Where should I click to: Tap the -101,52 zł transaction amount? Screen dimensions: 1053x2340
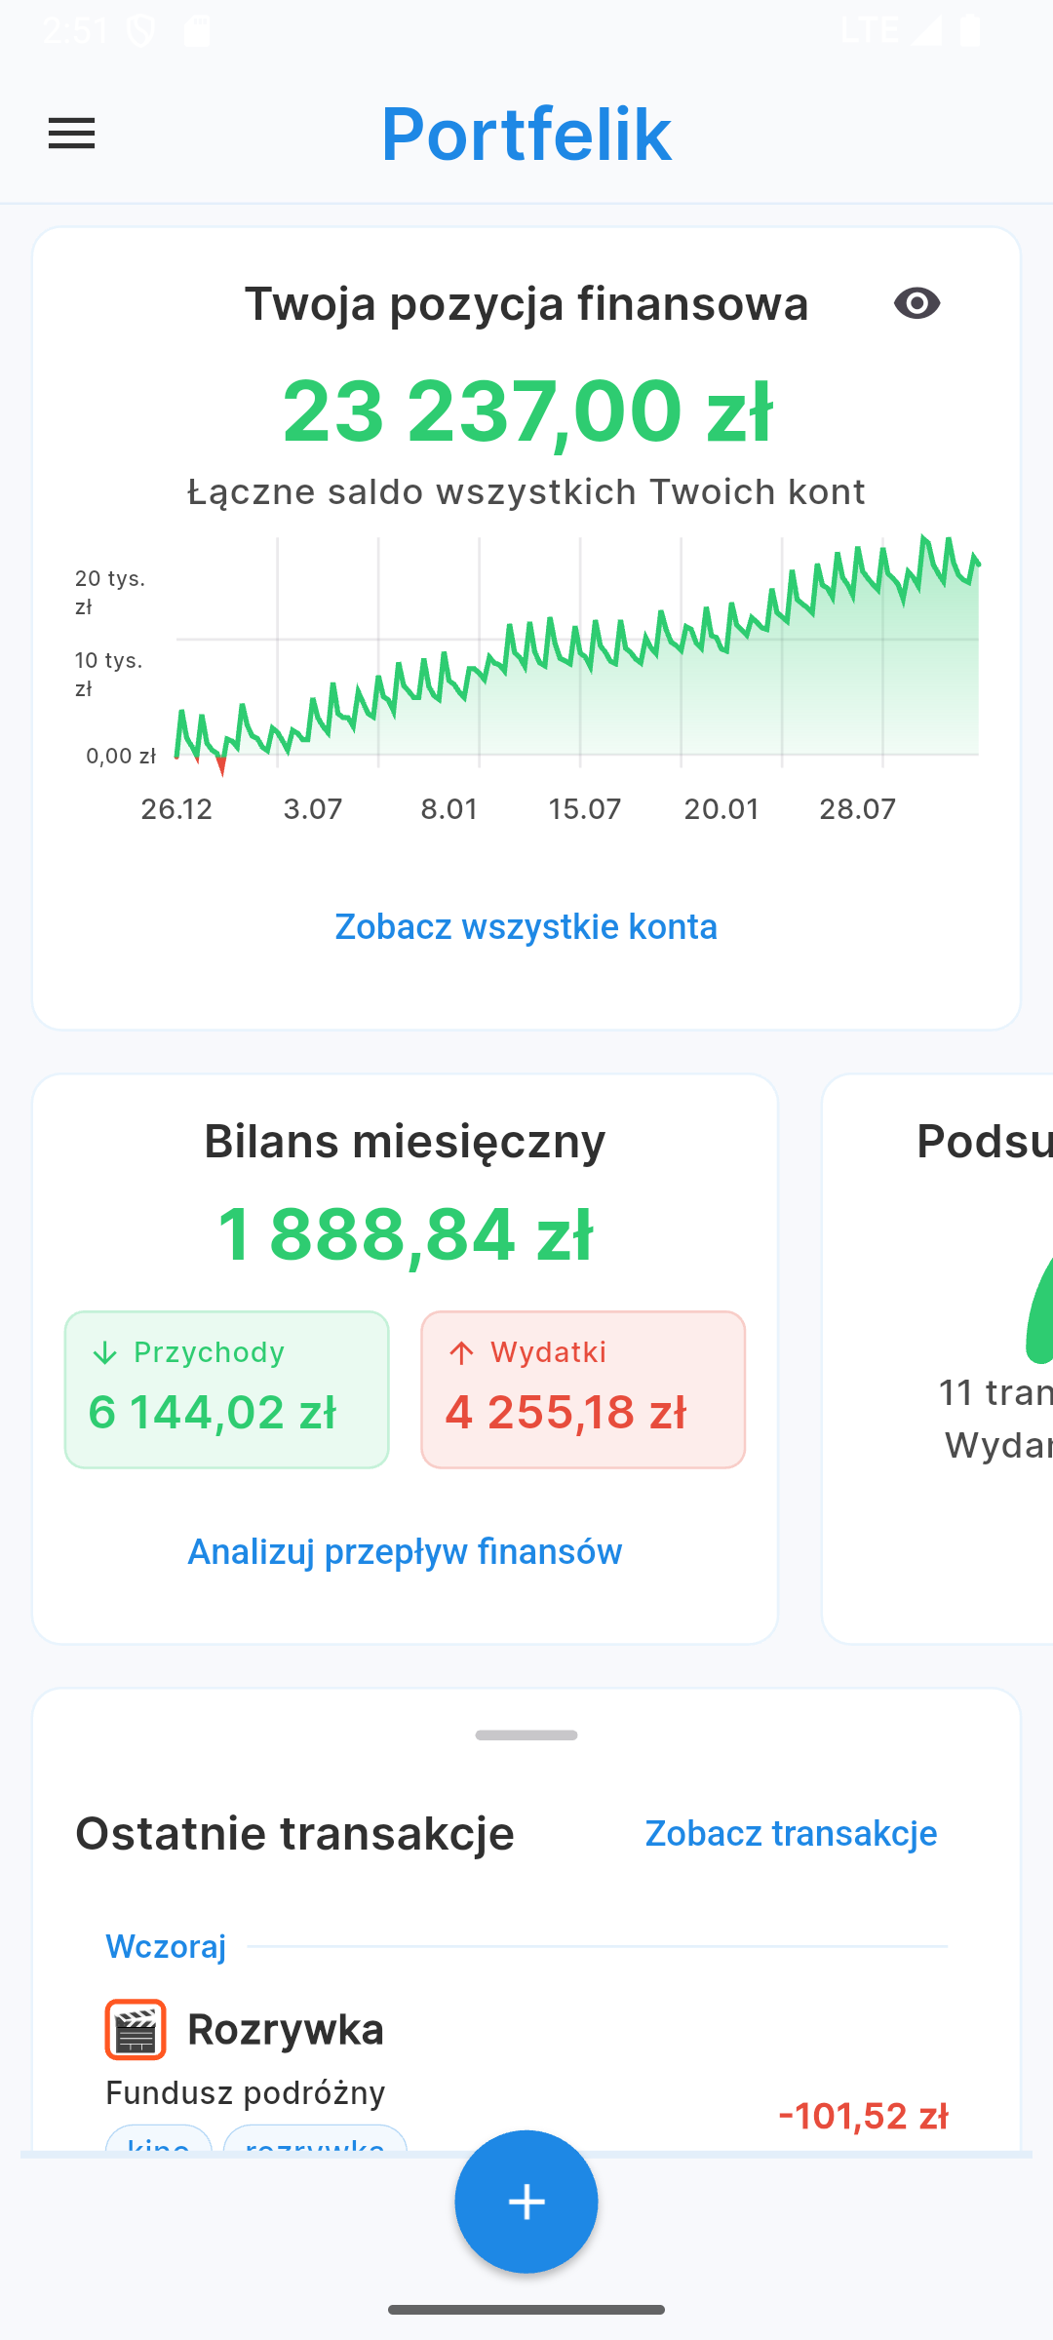(863, 2116)
